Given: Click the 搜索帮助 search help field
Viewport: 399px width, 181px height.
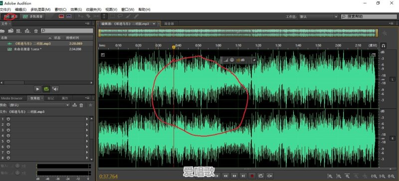Looking at the screenshot, I should pos(369,16).
